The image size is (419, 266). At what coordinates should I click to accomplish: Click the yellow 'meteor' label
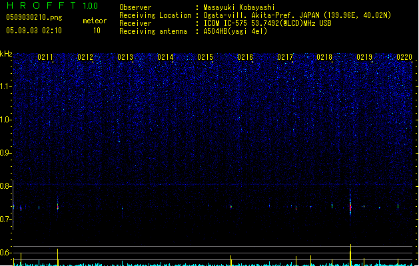pyautogui.click(x=95, y=21)
